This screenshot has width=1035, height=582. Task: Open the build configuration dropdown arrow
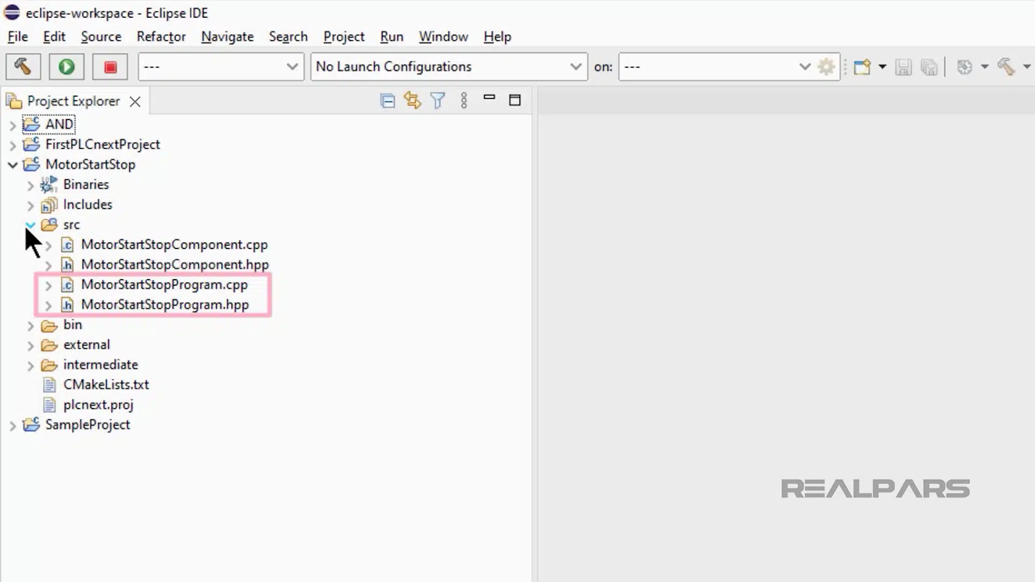(984, 67)
